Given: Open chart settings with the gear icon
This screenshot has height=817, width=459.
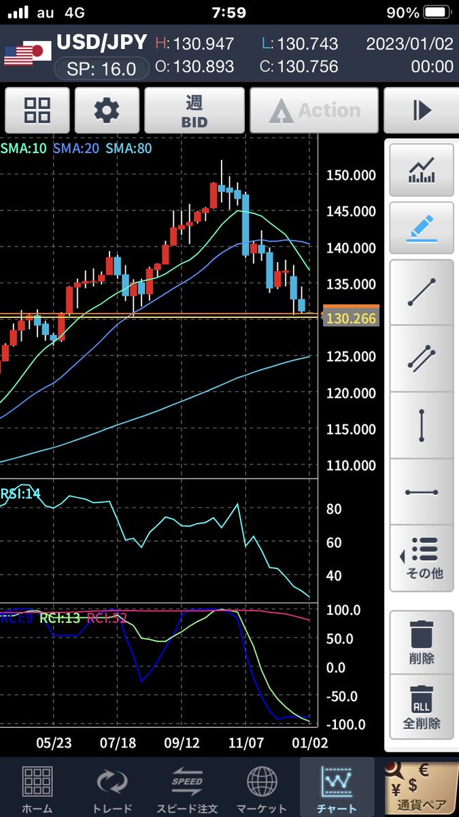Looking at the screenshot, I should point(107,110).
